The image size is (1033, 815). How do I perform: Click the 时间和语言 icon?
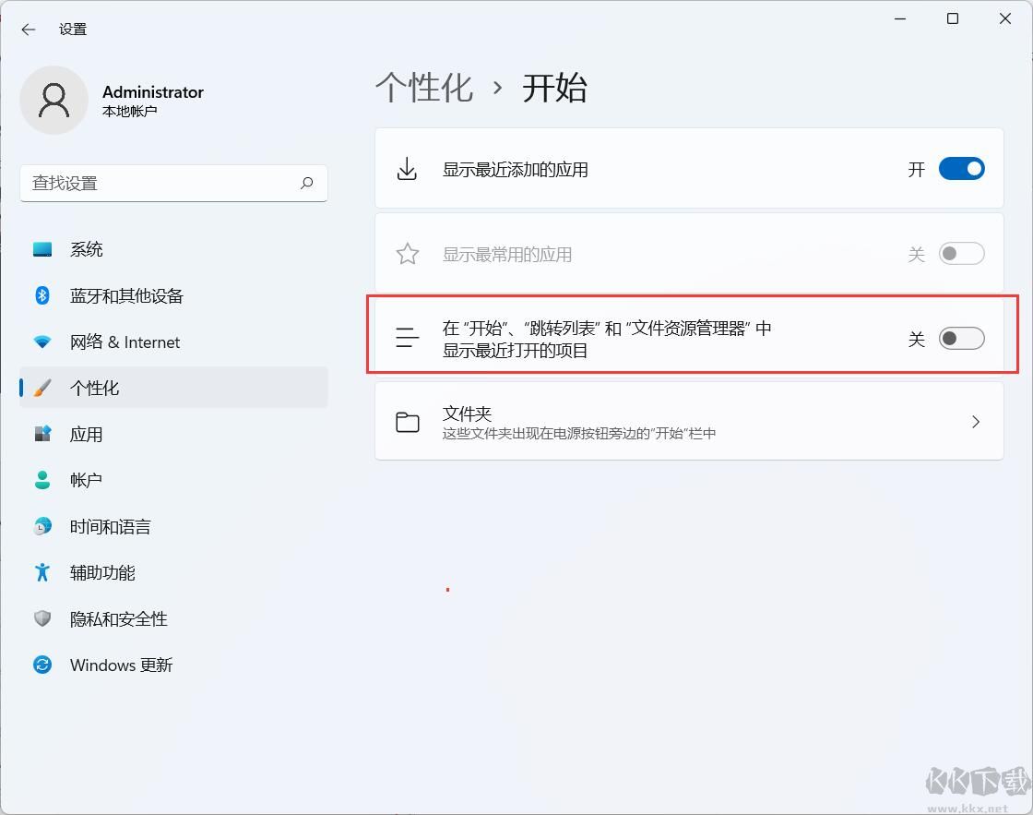click(x=42, y=526)
